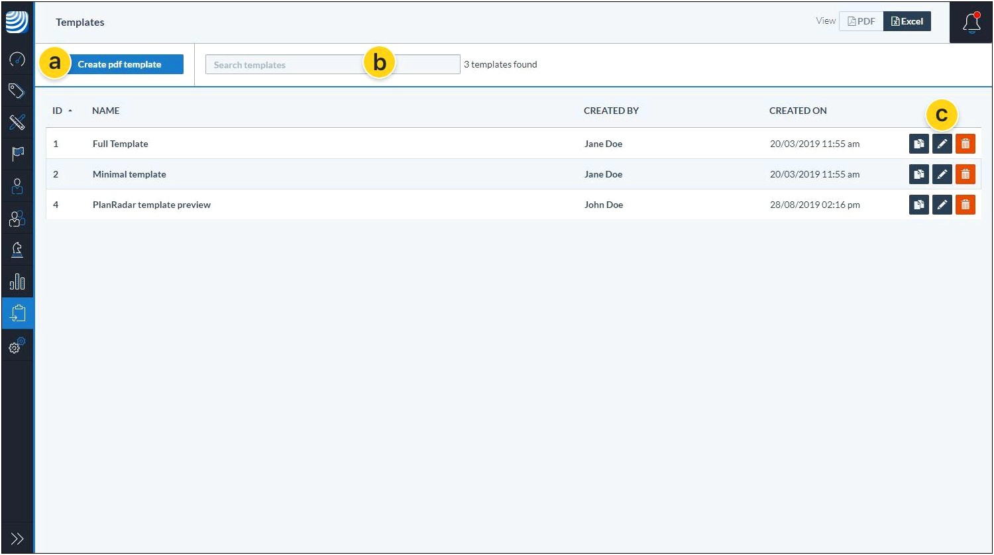The height and width of the screenshot is (555, 994).
Task: Sort by the ID column header
Action: coord(62,111)
